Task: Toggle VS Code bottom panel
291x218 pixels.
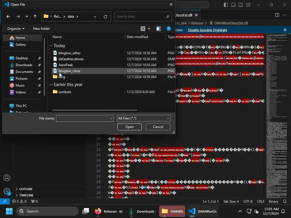Action: coord(233,5)
